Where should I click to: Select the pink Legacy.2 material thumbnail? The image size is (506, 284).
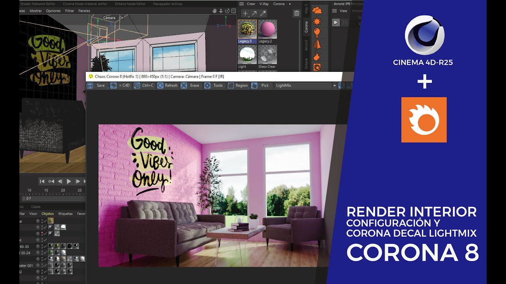pyautogui.click(x=268, y=30)
